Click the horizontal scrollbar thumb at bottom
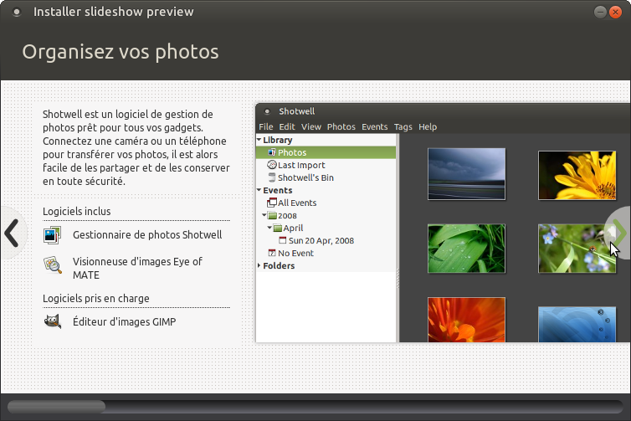 coord(56,407)
